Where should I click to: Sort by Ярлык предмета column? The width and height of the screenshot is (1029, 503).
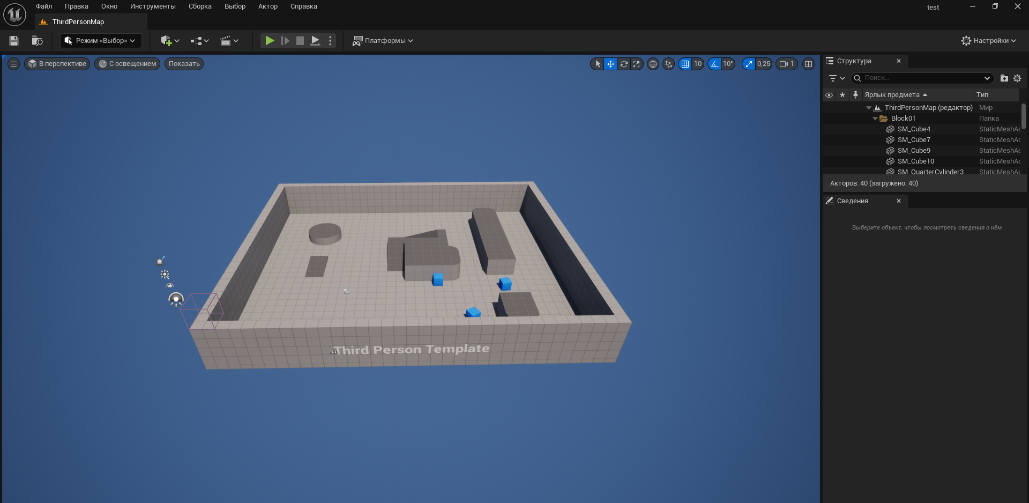[x=918, y=95]
